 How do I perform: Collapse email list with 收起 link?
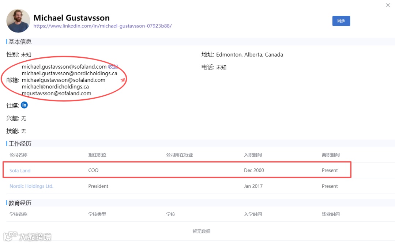click(x=113, y=66)
